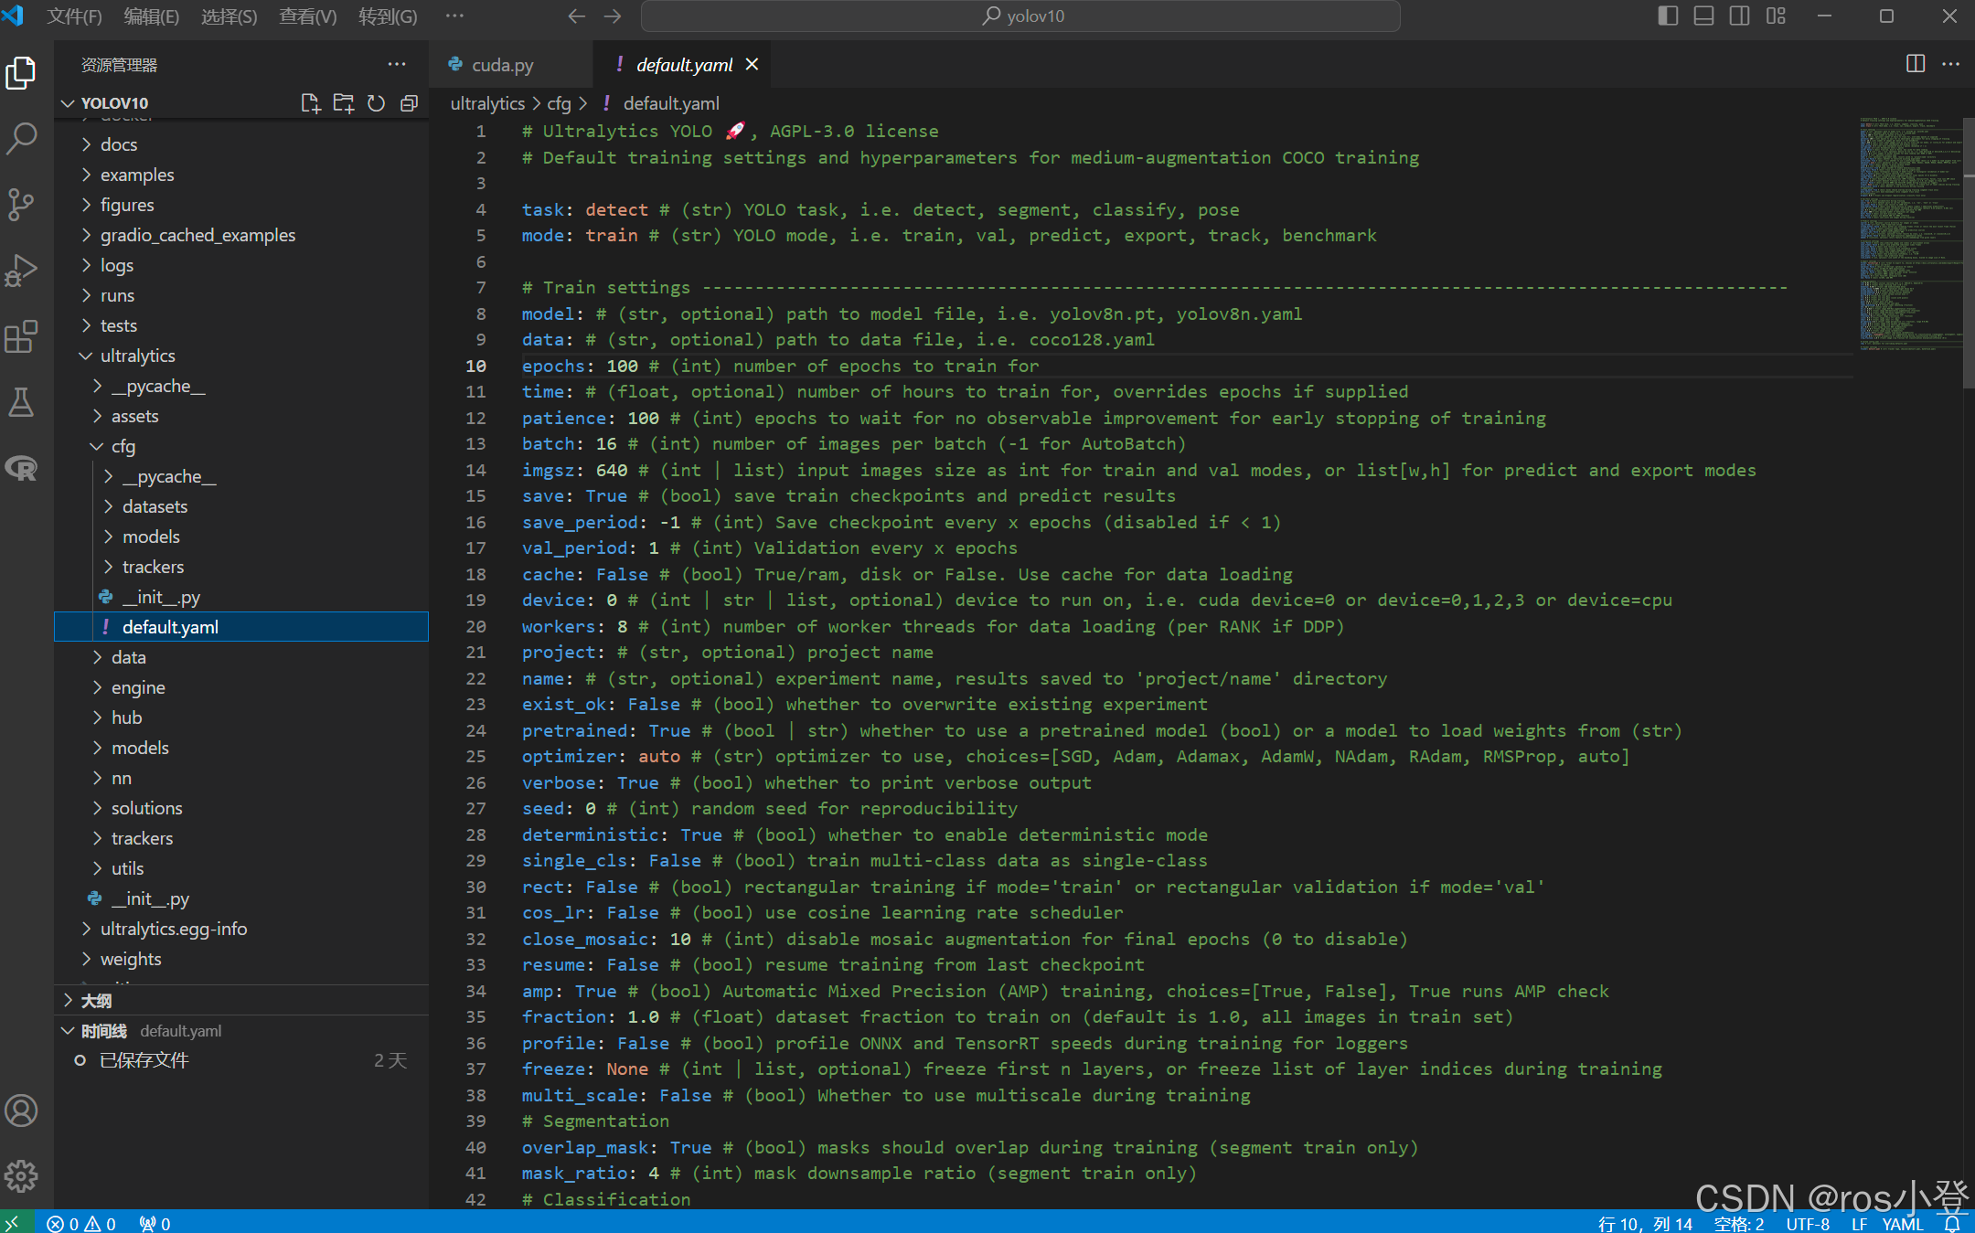Create a new folder in YOLOV10 explorer
1975x1233 pixels.
coord(344,103)
